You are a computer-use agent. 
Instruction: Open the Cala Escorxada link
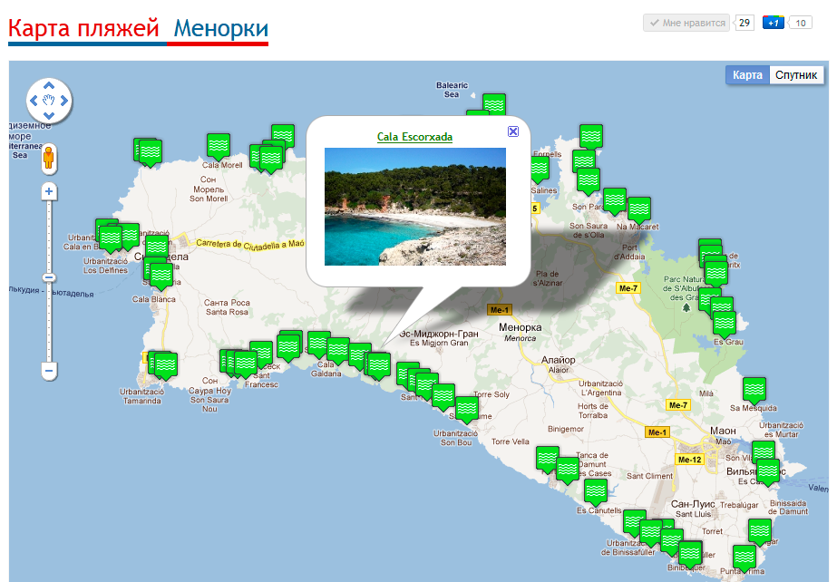pos(414,137)
